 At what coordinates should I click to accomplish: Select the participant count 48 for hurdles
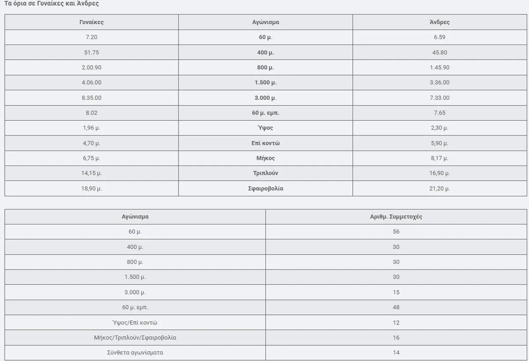[396, 307]
